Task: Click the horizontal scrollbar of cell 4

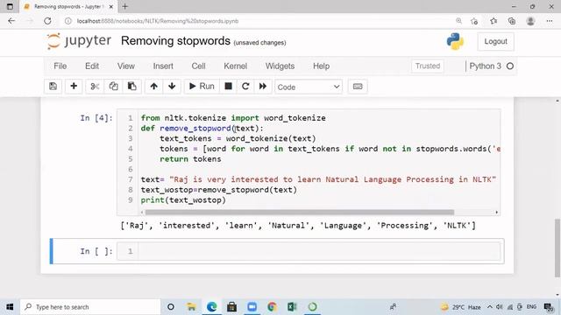Action: [x=300, y=212]
